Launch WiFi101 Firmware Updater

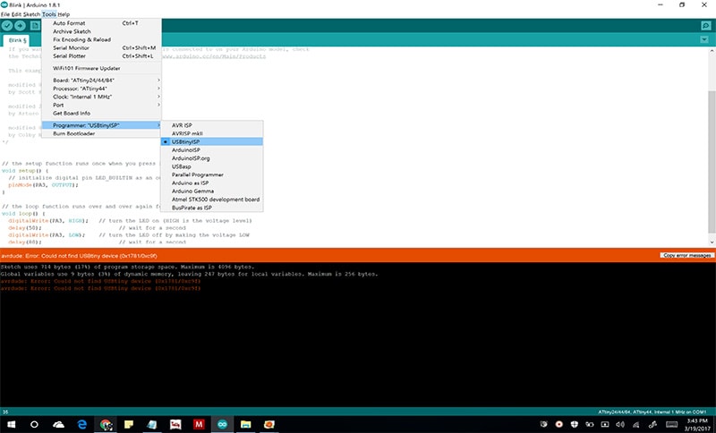[101, 68]
